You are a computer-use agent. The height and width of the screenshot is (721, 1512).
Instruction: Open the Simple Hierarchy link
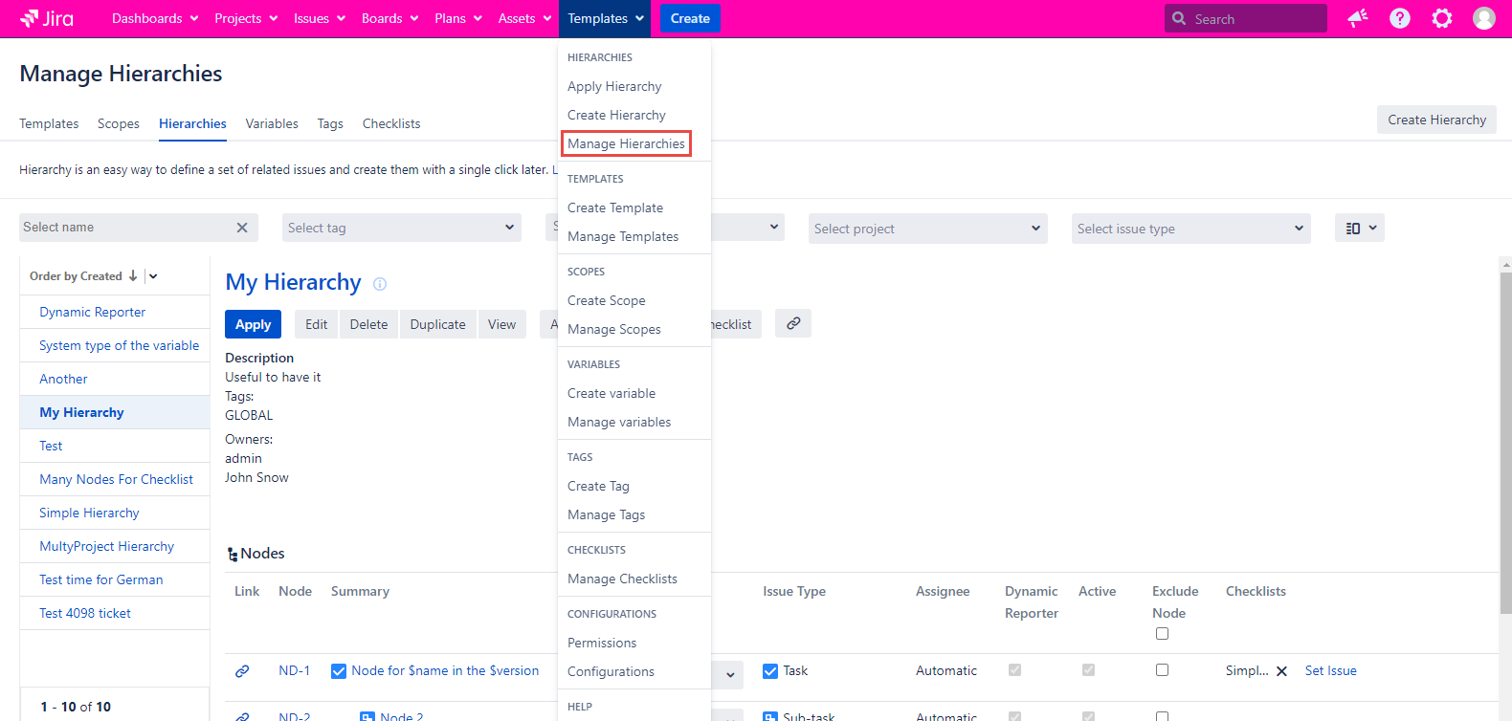[x=89, y=513]
